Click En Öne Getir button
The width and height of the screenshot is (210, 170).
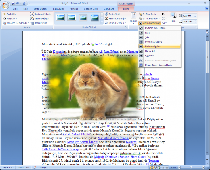coord(148,14)
